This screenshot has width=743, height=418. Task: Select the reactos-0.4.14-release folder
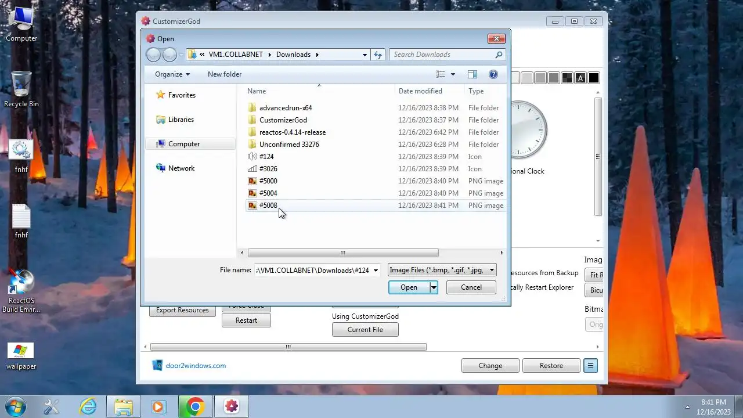coord(293,132)
